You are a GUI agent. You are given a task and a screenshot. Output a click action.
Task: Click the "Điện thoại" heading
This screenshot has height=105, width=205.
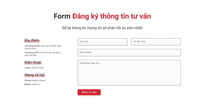click(x=33, y=62)
